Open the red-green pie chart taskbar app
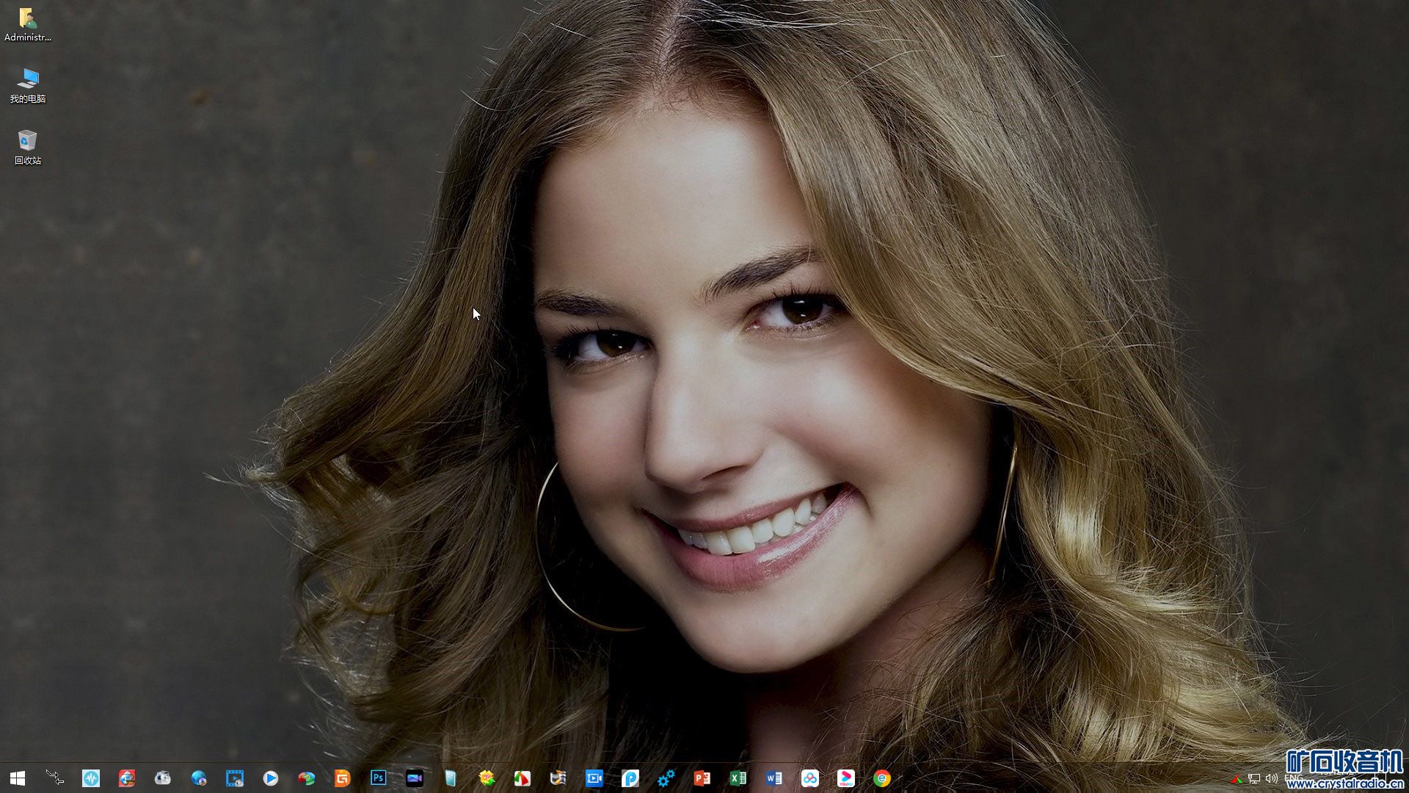The height and width of the screenshot is (793, 1409). (307, 778)
